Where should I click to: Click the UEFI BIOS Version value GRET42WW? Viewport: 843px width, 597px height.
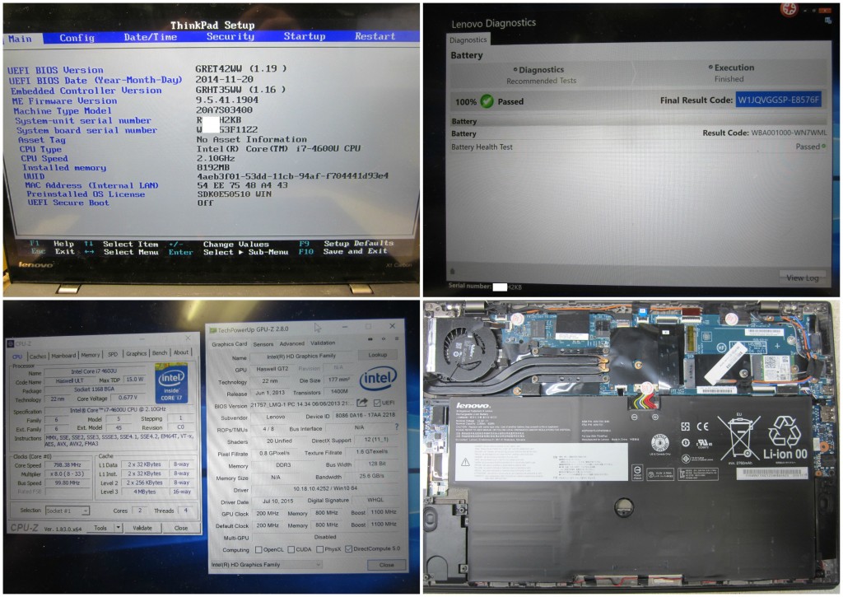coord(241,69)
